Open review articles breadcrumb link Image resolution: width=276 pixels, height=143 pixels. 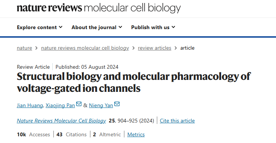tap(155, 48)
